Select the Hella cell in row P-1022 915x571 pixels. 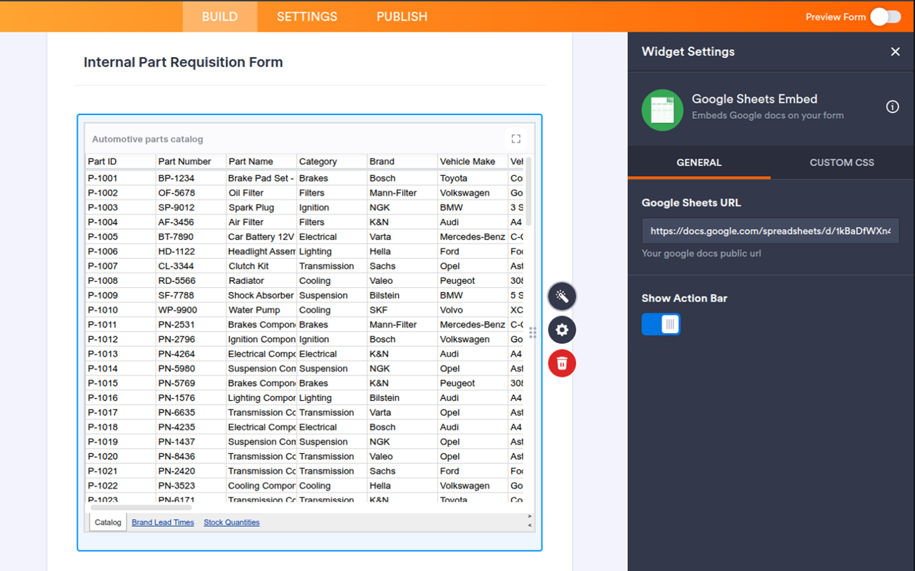[x=402, y=485]
